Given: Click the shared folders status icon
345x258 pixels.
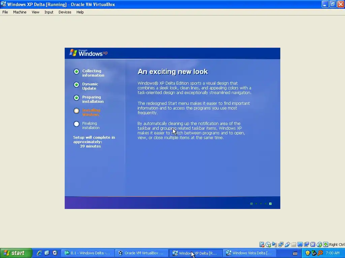Looking at the screenshot, I should pos(293,245).
